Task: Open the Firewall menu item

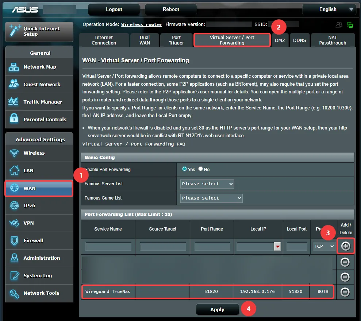Action: pos(39,240)
